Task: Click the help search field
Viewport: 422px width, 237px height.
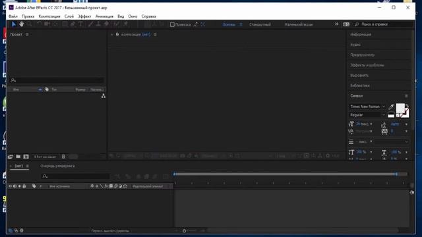Action: coord(384,24)
